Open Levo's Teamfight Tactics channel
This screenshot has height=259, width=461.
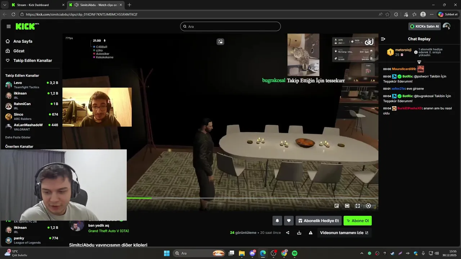click(32, 85)
